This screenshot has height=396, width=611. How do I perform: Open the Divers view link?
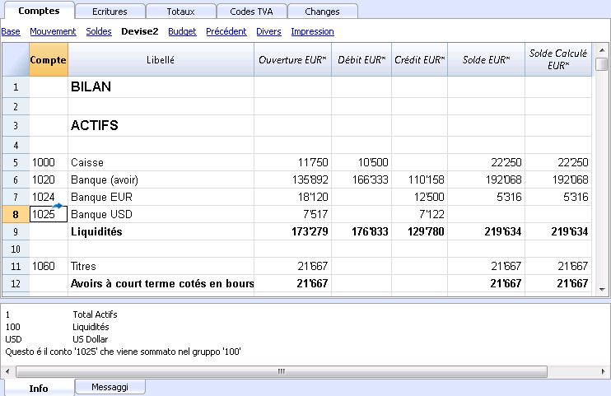268,31
